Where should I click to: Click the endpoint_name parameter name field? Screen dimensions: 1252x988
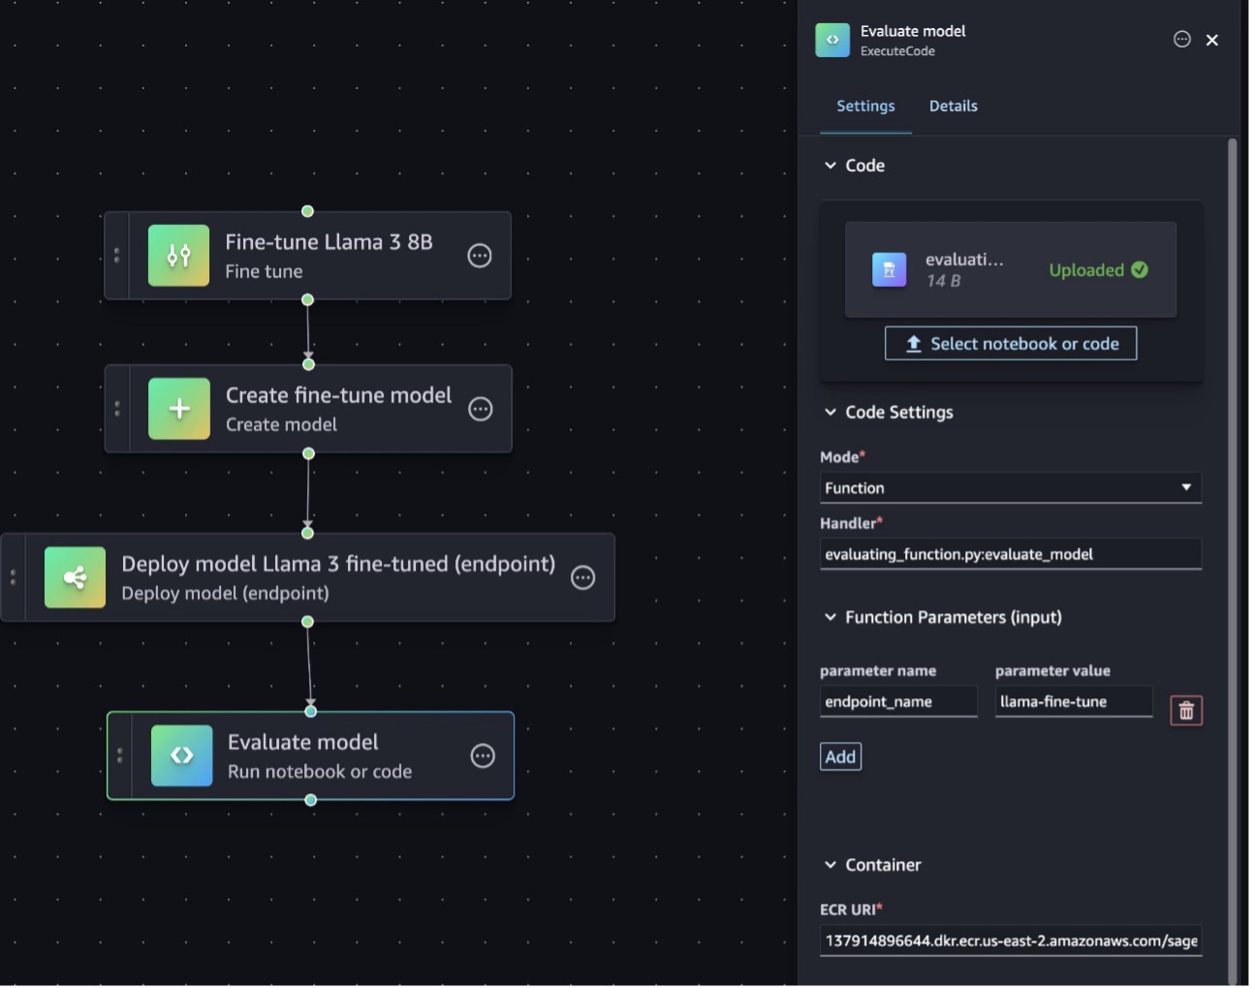[898, 702]
